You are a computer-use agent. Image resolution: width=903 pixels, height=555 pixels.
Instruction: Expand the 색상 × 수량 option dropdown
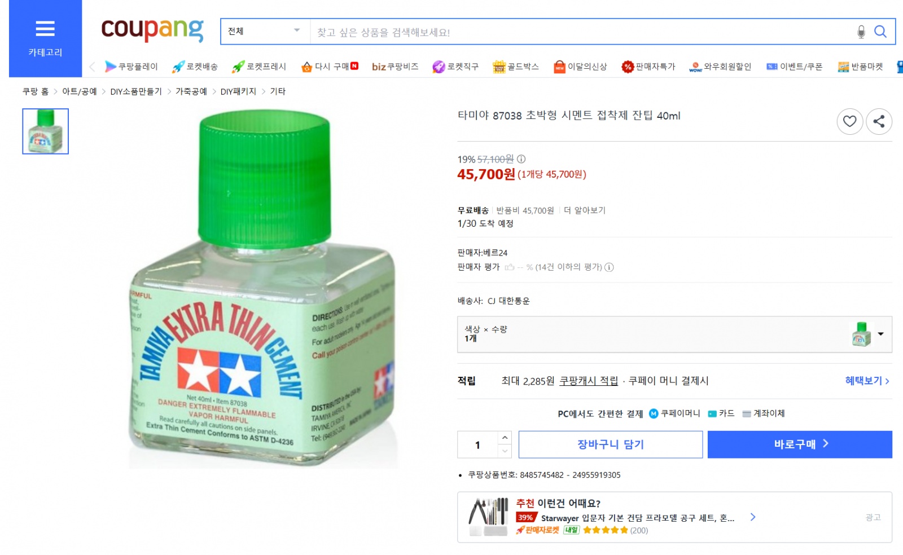click(x=880, y=334)
